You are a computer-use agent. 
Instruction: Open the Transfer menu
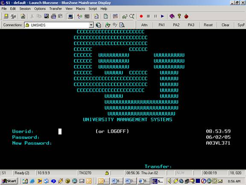coord(56,9)
